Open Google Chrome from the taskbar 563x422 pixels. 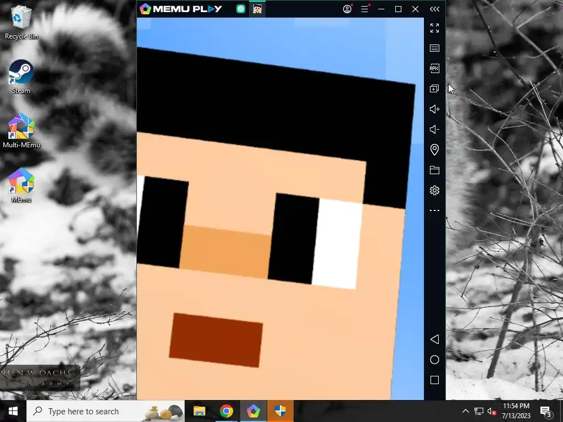click(226, 411)
